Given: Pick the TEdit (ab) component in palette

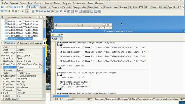Looking at the screenshot, I should pos(49,11).
